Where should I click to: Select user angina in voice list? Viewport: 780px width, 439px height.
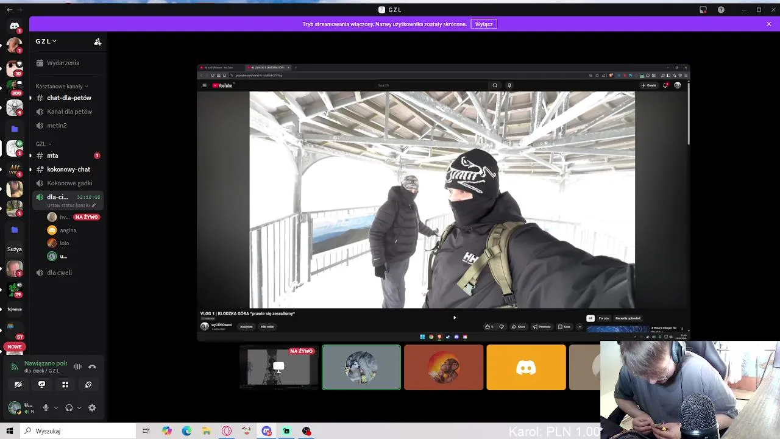click(68, 230)
